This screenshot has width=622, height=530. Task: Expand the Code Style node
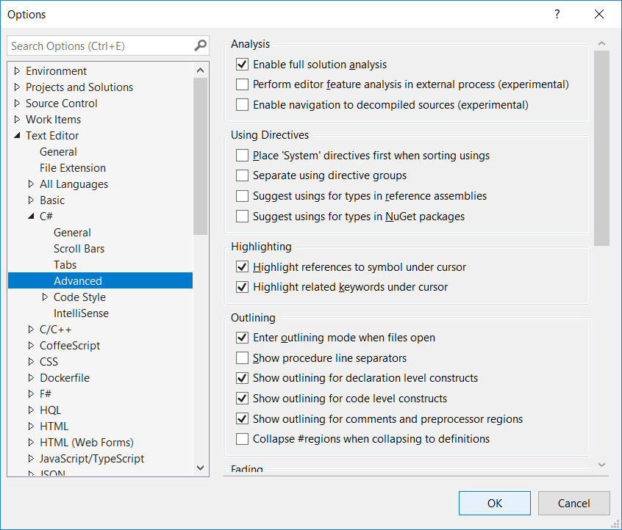pos(45,297)
